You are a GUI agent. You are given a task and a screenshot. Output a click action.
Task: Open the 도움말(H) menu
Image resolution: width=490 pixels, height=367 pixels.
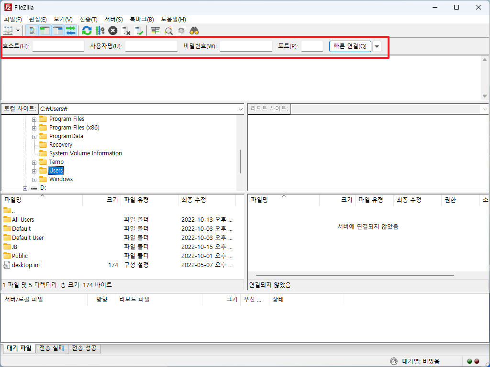173,19
